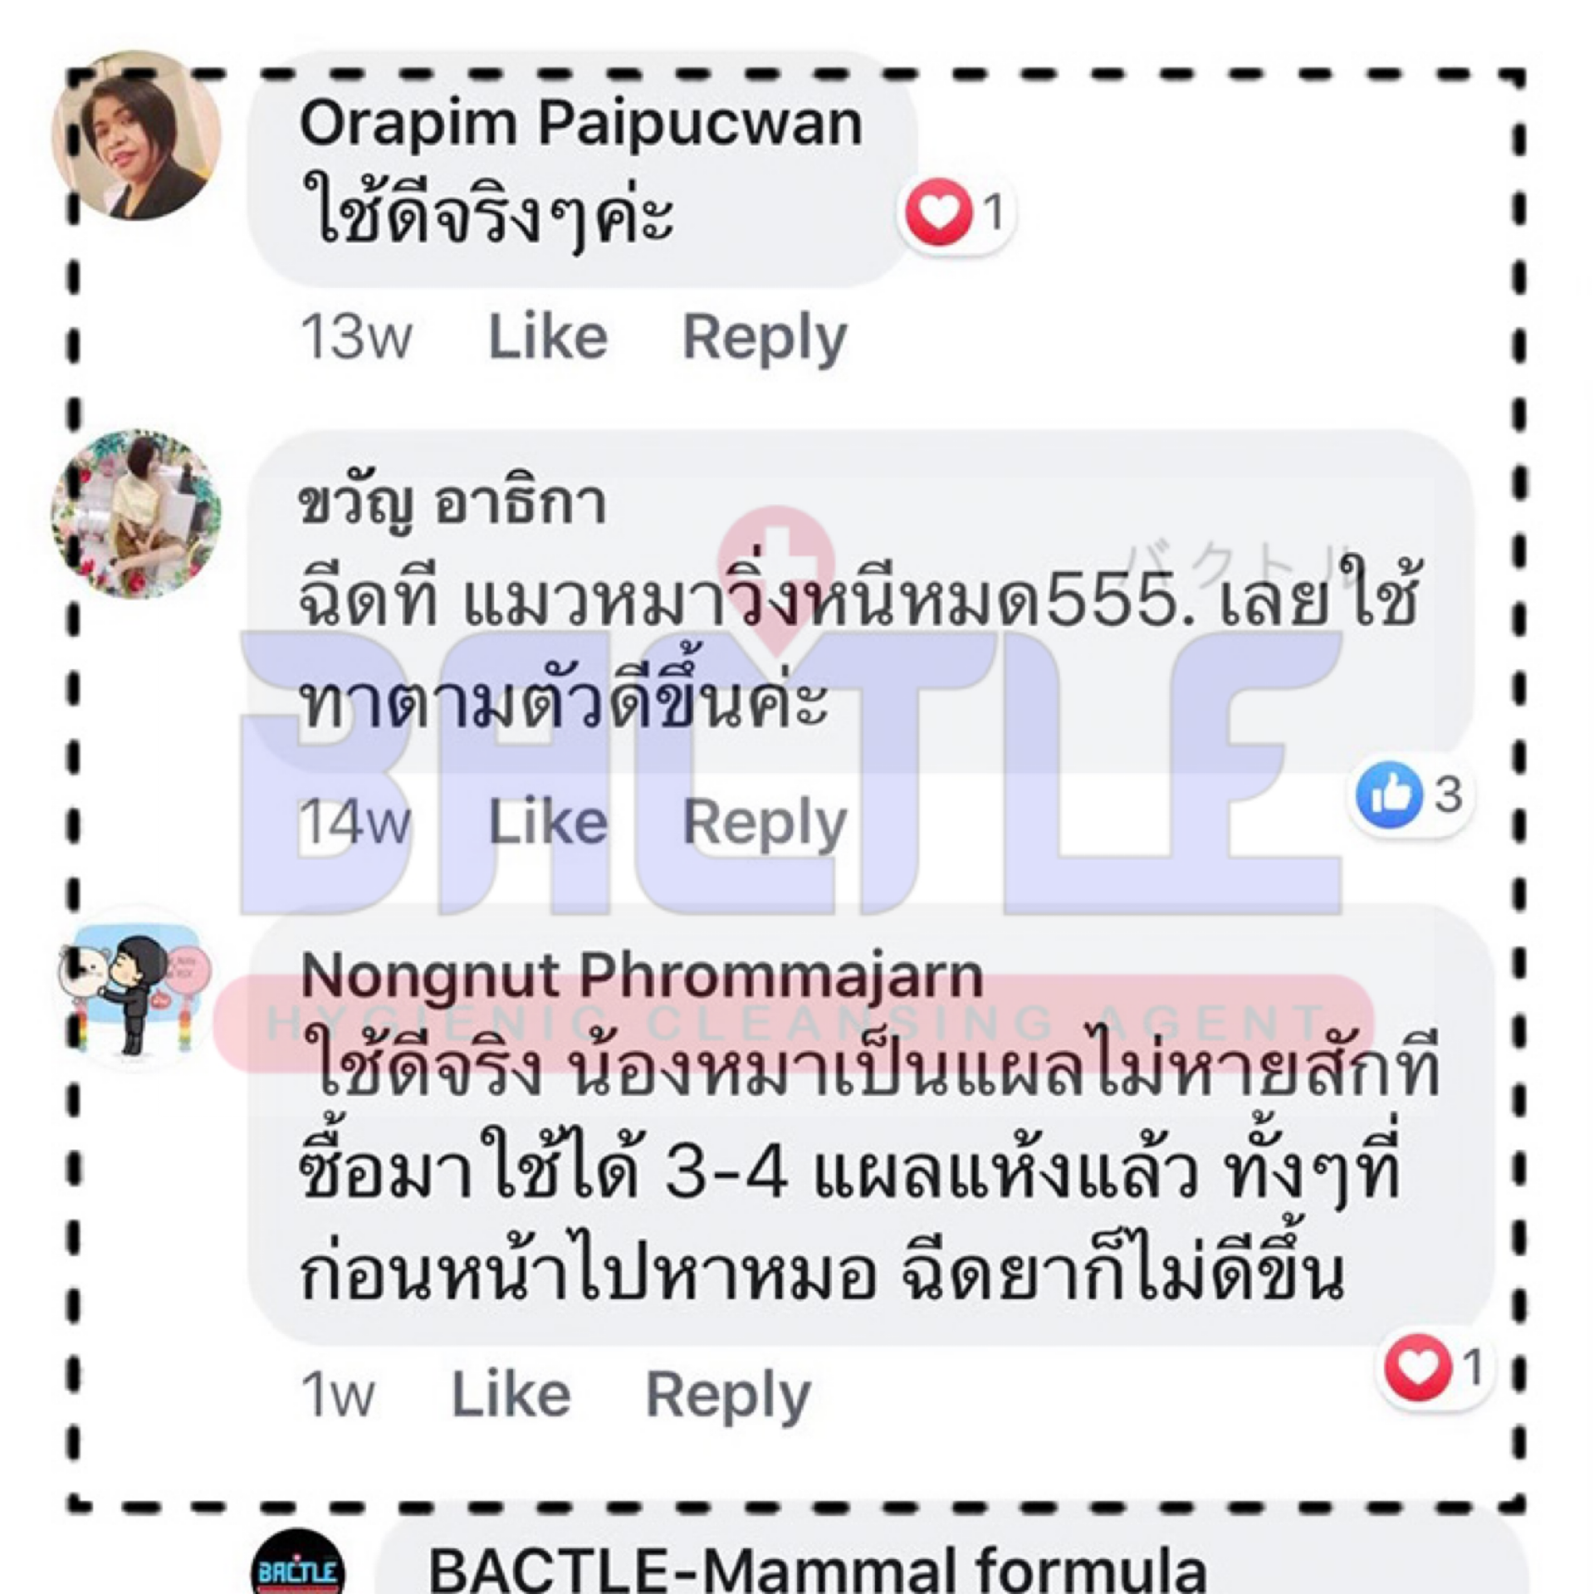Screen dimensions: 1594x1594
Task: Reply to Nongnut Phrommajarn's comment
Action: (728, 1396)
